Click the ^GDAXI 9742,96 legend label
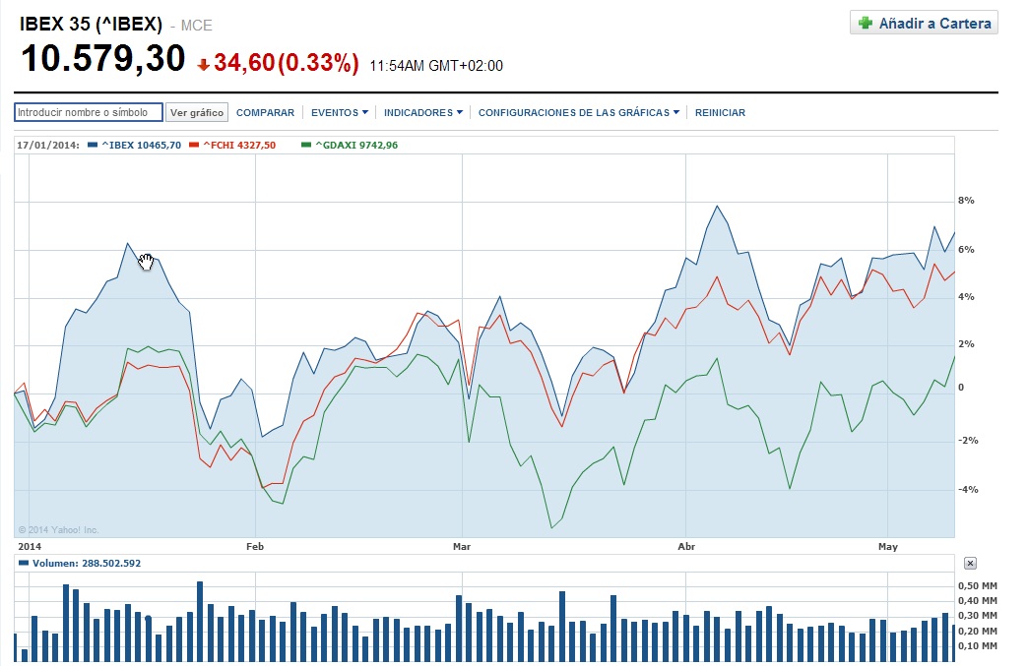The image size is (1028, 666). [356, 145]
